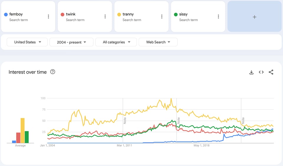Click the plus button to add a comparison
283x166 pixels.
tap(254, 17)
